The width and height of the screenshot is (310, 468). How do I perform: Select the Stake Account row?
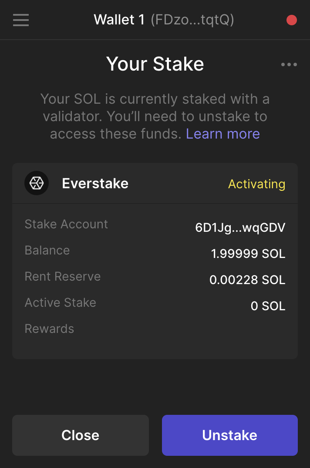(66, 224)
